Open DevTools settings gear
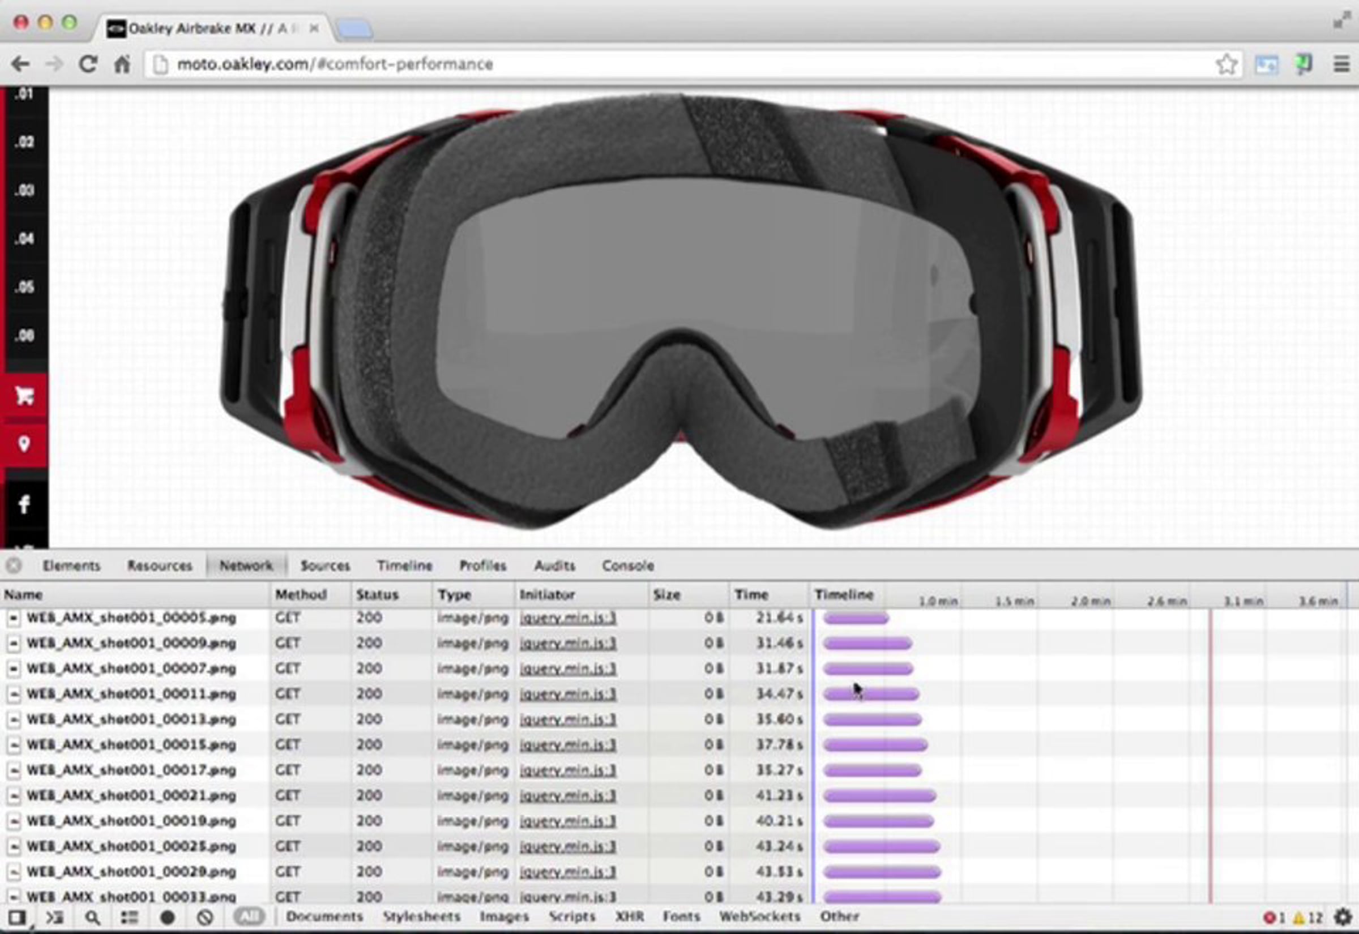1359x934 pixels. (x=1343, y=917)
